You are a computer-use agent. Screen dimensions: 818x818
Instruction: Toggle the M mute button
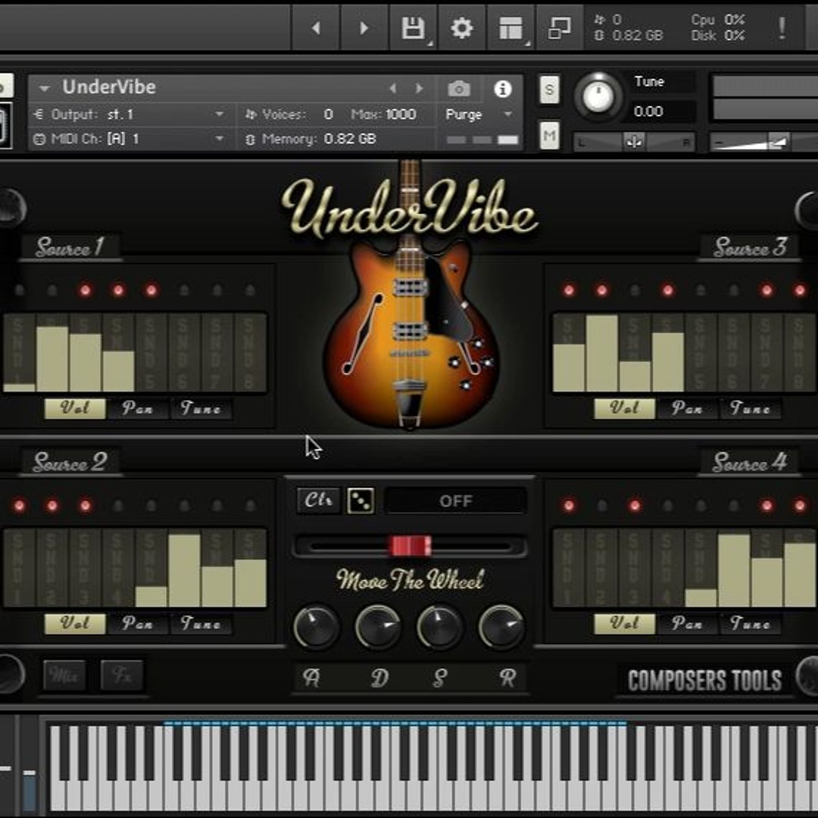click(x=549, y=136)
